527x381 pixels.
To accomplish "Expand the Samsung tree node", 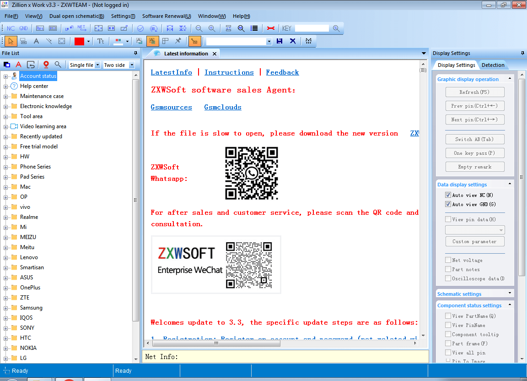I will 5,308.
